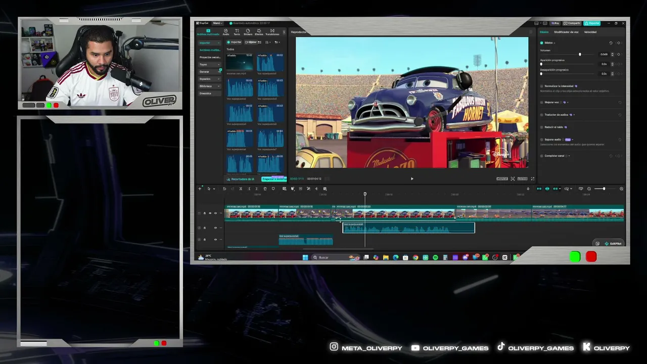The image size is (647, 364).
Task: Click the add-track plus icon in timeline toolbar
Action: coord(200,189)
